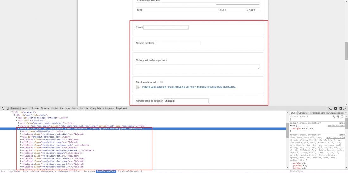Select fieldset.vm-fieldset-pricelist breadcrumb
348x173 pixels.
pos(130,171)
